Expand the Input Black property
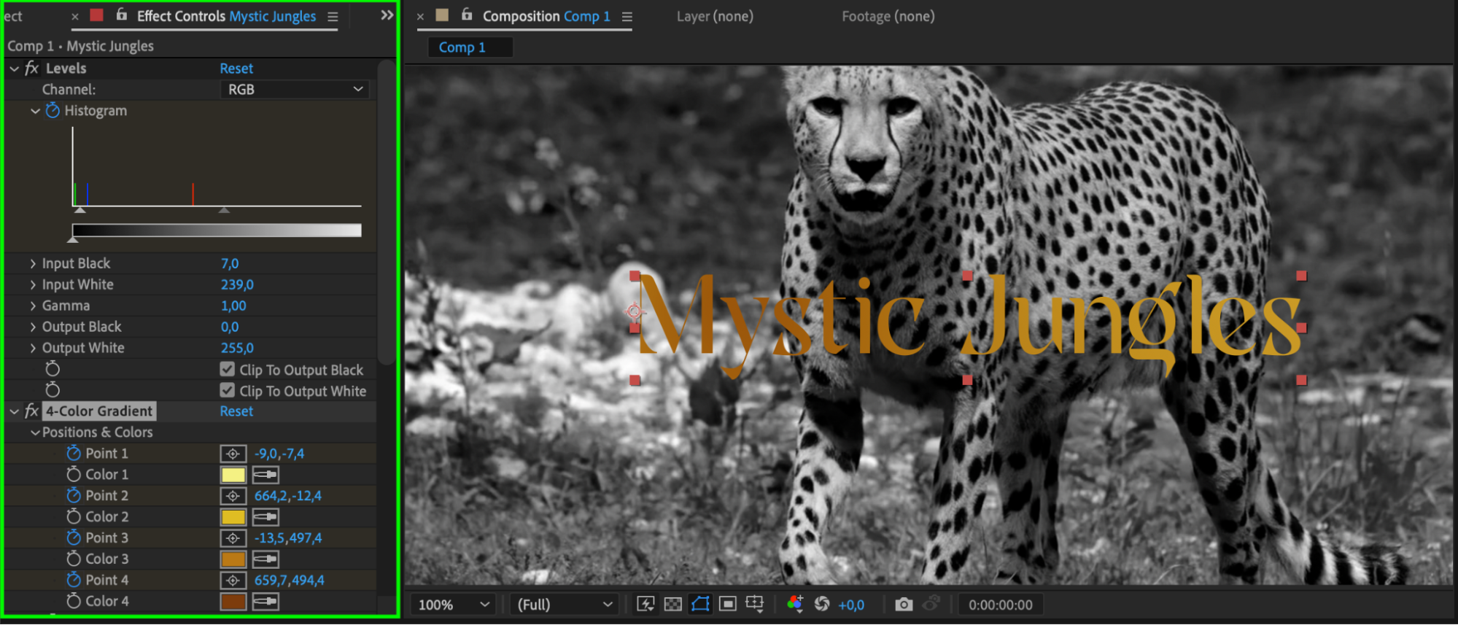This screenshot has height=625, width=1458. coord(33,263)
